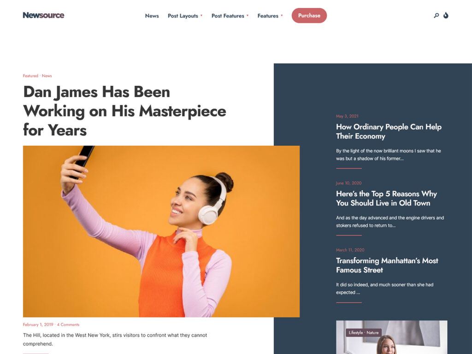Image resolution: width=472 pixels, height=354 pixels.
Task: Read How Ordinary People Can Help Their Economy
Action: tap(389, 131)
